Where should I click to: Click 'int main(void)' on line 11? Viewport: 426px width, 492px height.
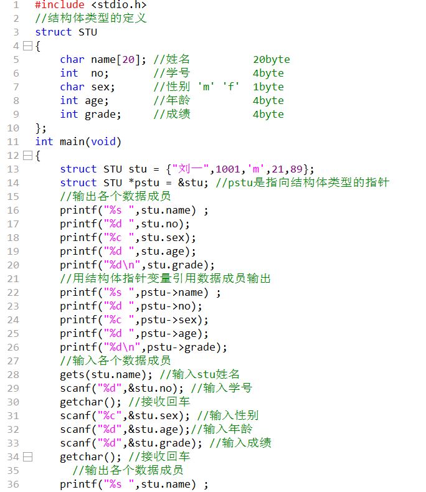(x=78, y=142)
